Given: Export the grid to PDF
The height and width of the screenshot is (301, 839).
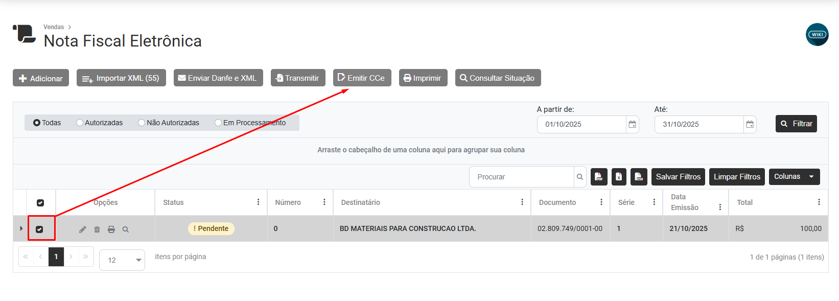Looking at the screenshot, I should (599, 177).
